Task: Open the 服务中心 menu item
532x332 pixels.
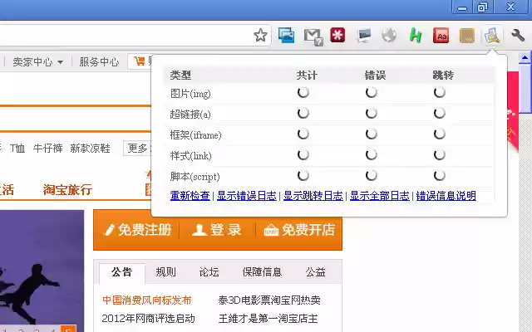Action: pyautogui.click(x=99, y=62)
